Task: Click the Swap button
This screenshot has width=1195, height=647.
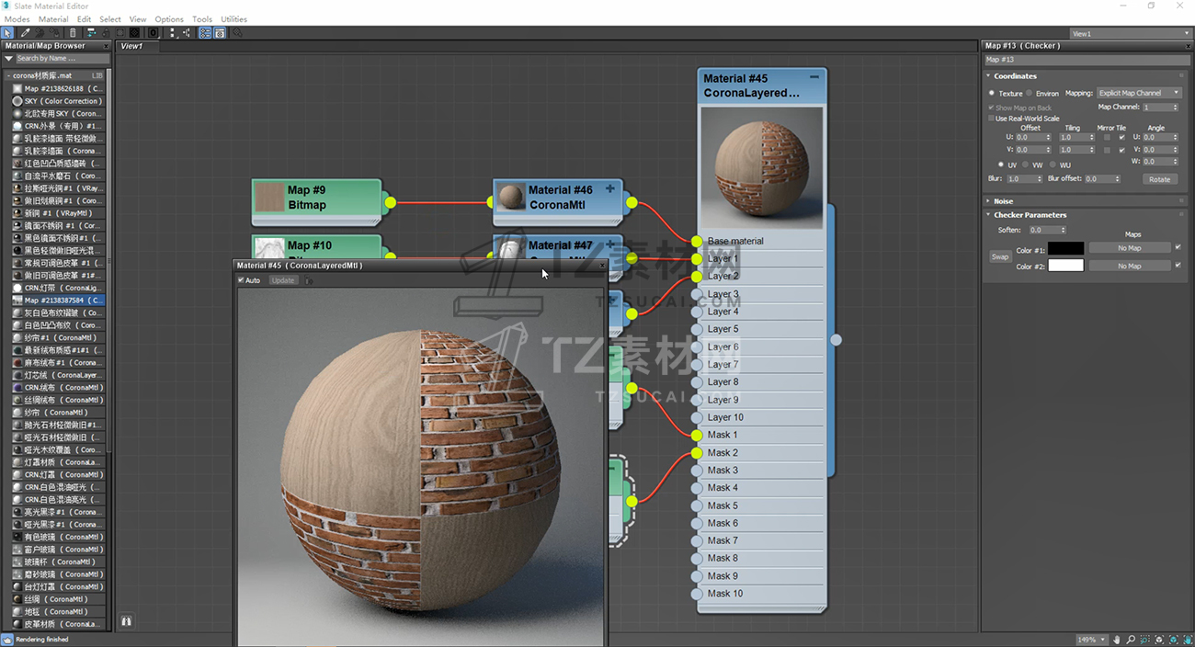Action: [999, 256]
